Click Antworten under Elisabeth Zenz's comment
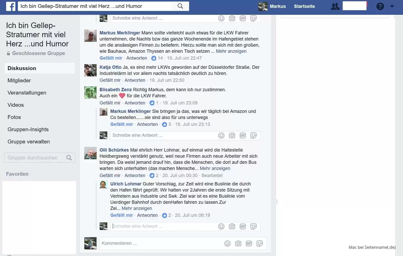This screenshot has width=403, height=256. (135, 103)
